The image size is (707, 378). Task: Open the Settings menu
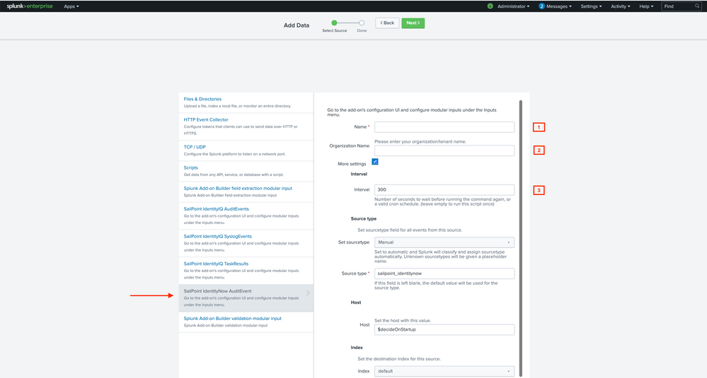point(591,6)
